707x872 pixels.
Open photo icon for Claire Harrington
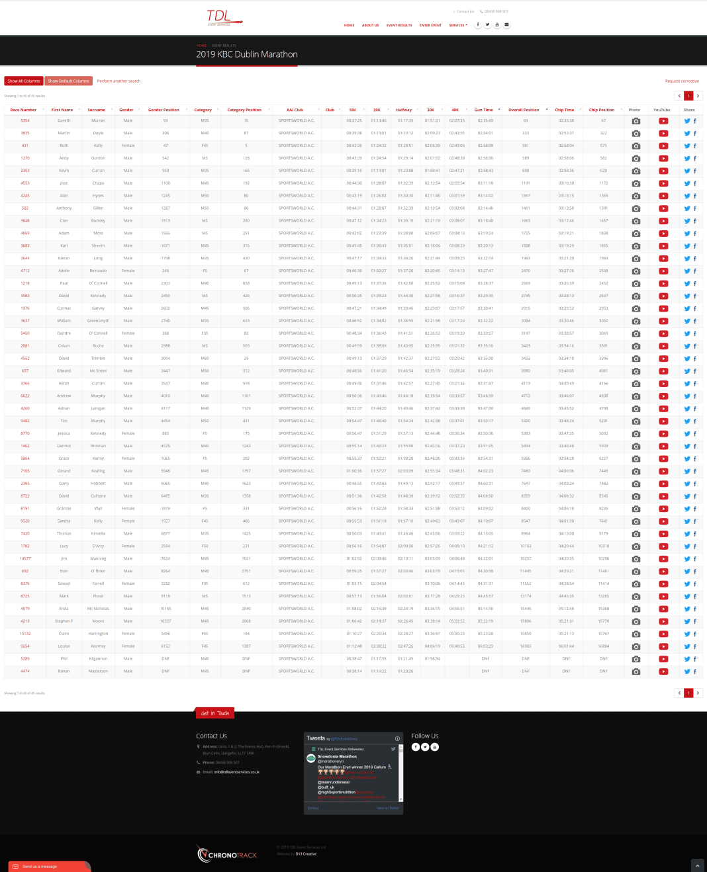click(x=636, y=634)
